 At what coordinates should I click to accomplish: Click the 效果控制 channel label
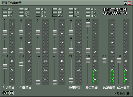click(x=75, y=88)
